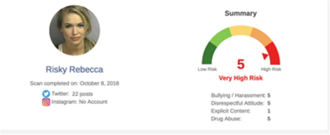
Task: Click the large red score number 5
Action: coord(241,64)
